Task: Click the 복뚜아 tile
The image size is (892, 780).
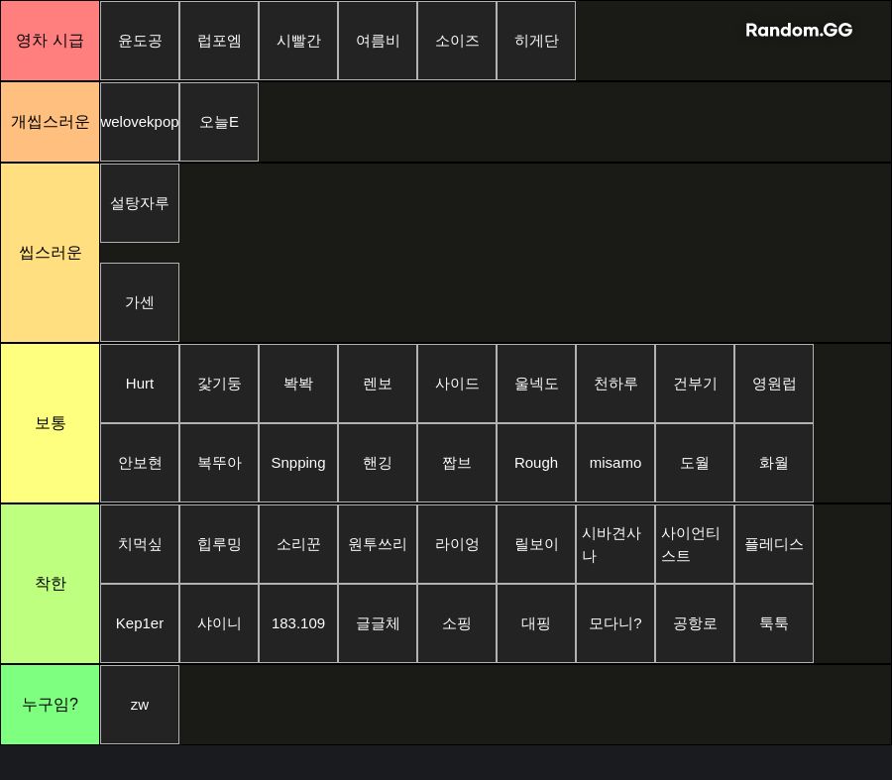Action: pyautogui.click(x=219, y=463)
